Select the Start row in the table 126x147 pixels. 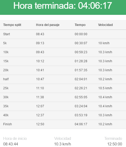63,34
